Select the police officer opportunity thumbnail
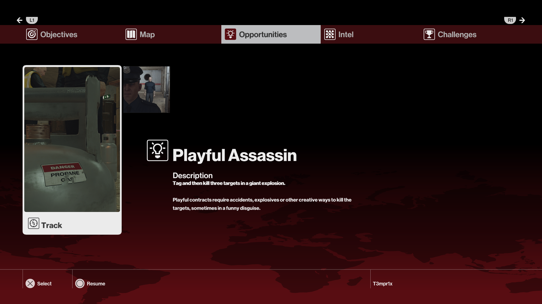Screen dimensions: 542x304 click(x=147, y=90)
